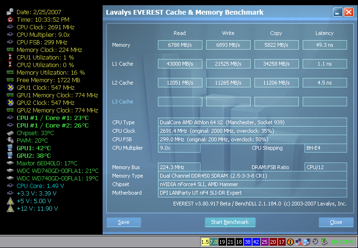Click the dark red 17 tray temperature
This screenshot has height=248, width=358.
[x=281, y=242]
